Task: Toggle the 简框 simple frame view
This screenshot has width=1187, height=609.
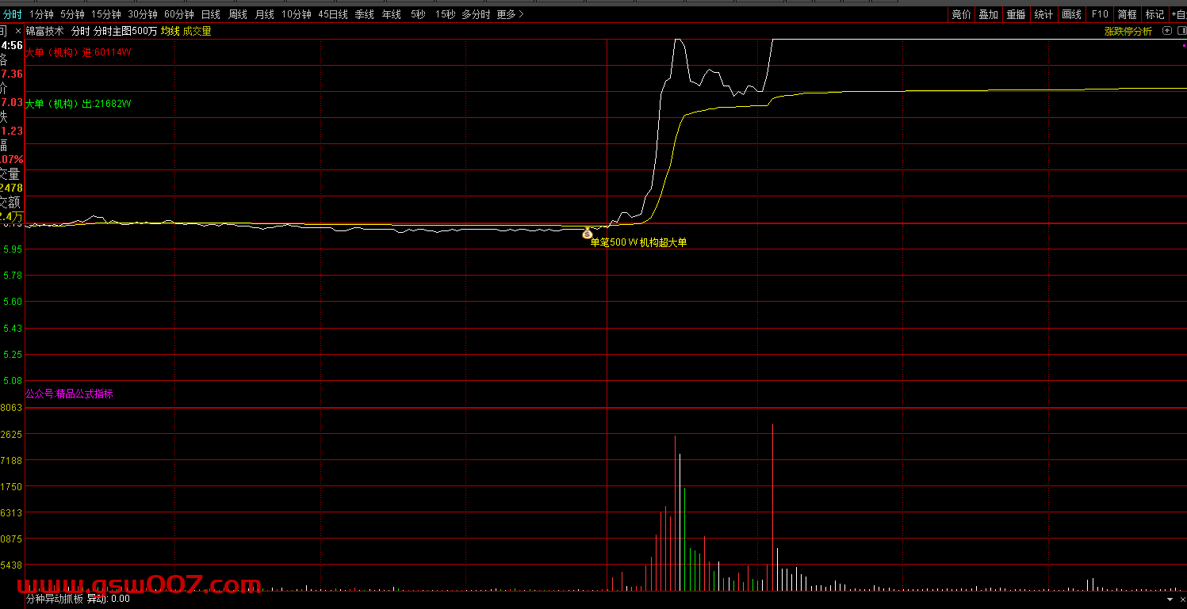Action: [1127, 14]
